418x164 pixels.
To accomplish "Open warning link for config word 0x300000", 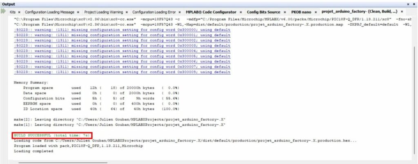I will click(122, 29).
